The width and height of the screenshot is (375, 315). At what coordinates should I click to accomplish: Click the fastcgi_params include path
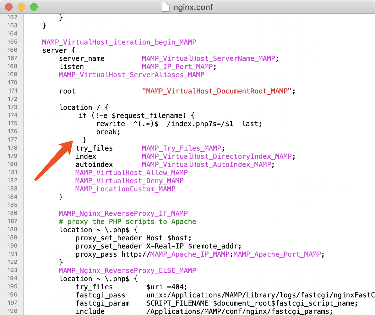point(239,312)
